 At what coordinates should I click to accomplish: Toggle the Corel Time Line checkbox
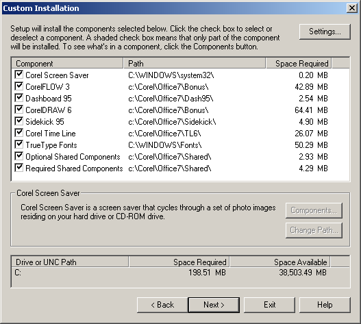coord(18,133)
